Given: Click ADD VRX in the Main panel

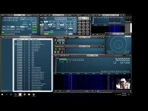Looking at the screenshot, I should (x=35, y=23).
